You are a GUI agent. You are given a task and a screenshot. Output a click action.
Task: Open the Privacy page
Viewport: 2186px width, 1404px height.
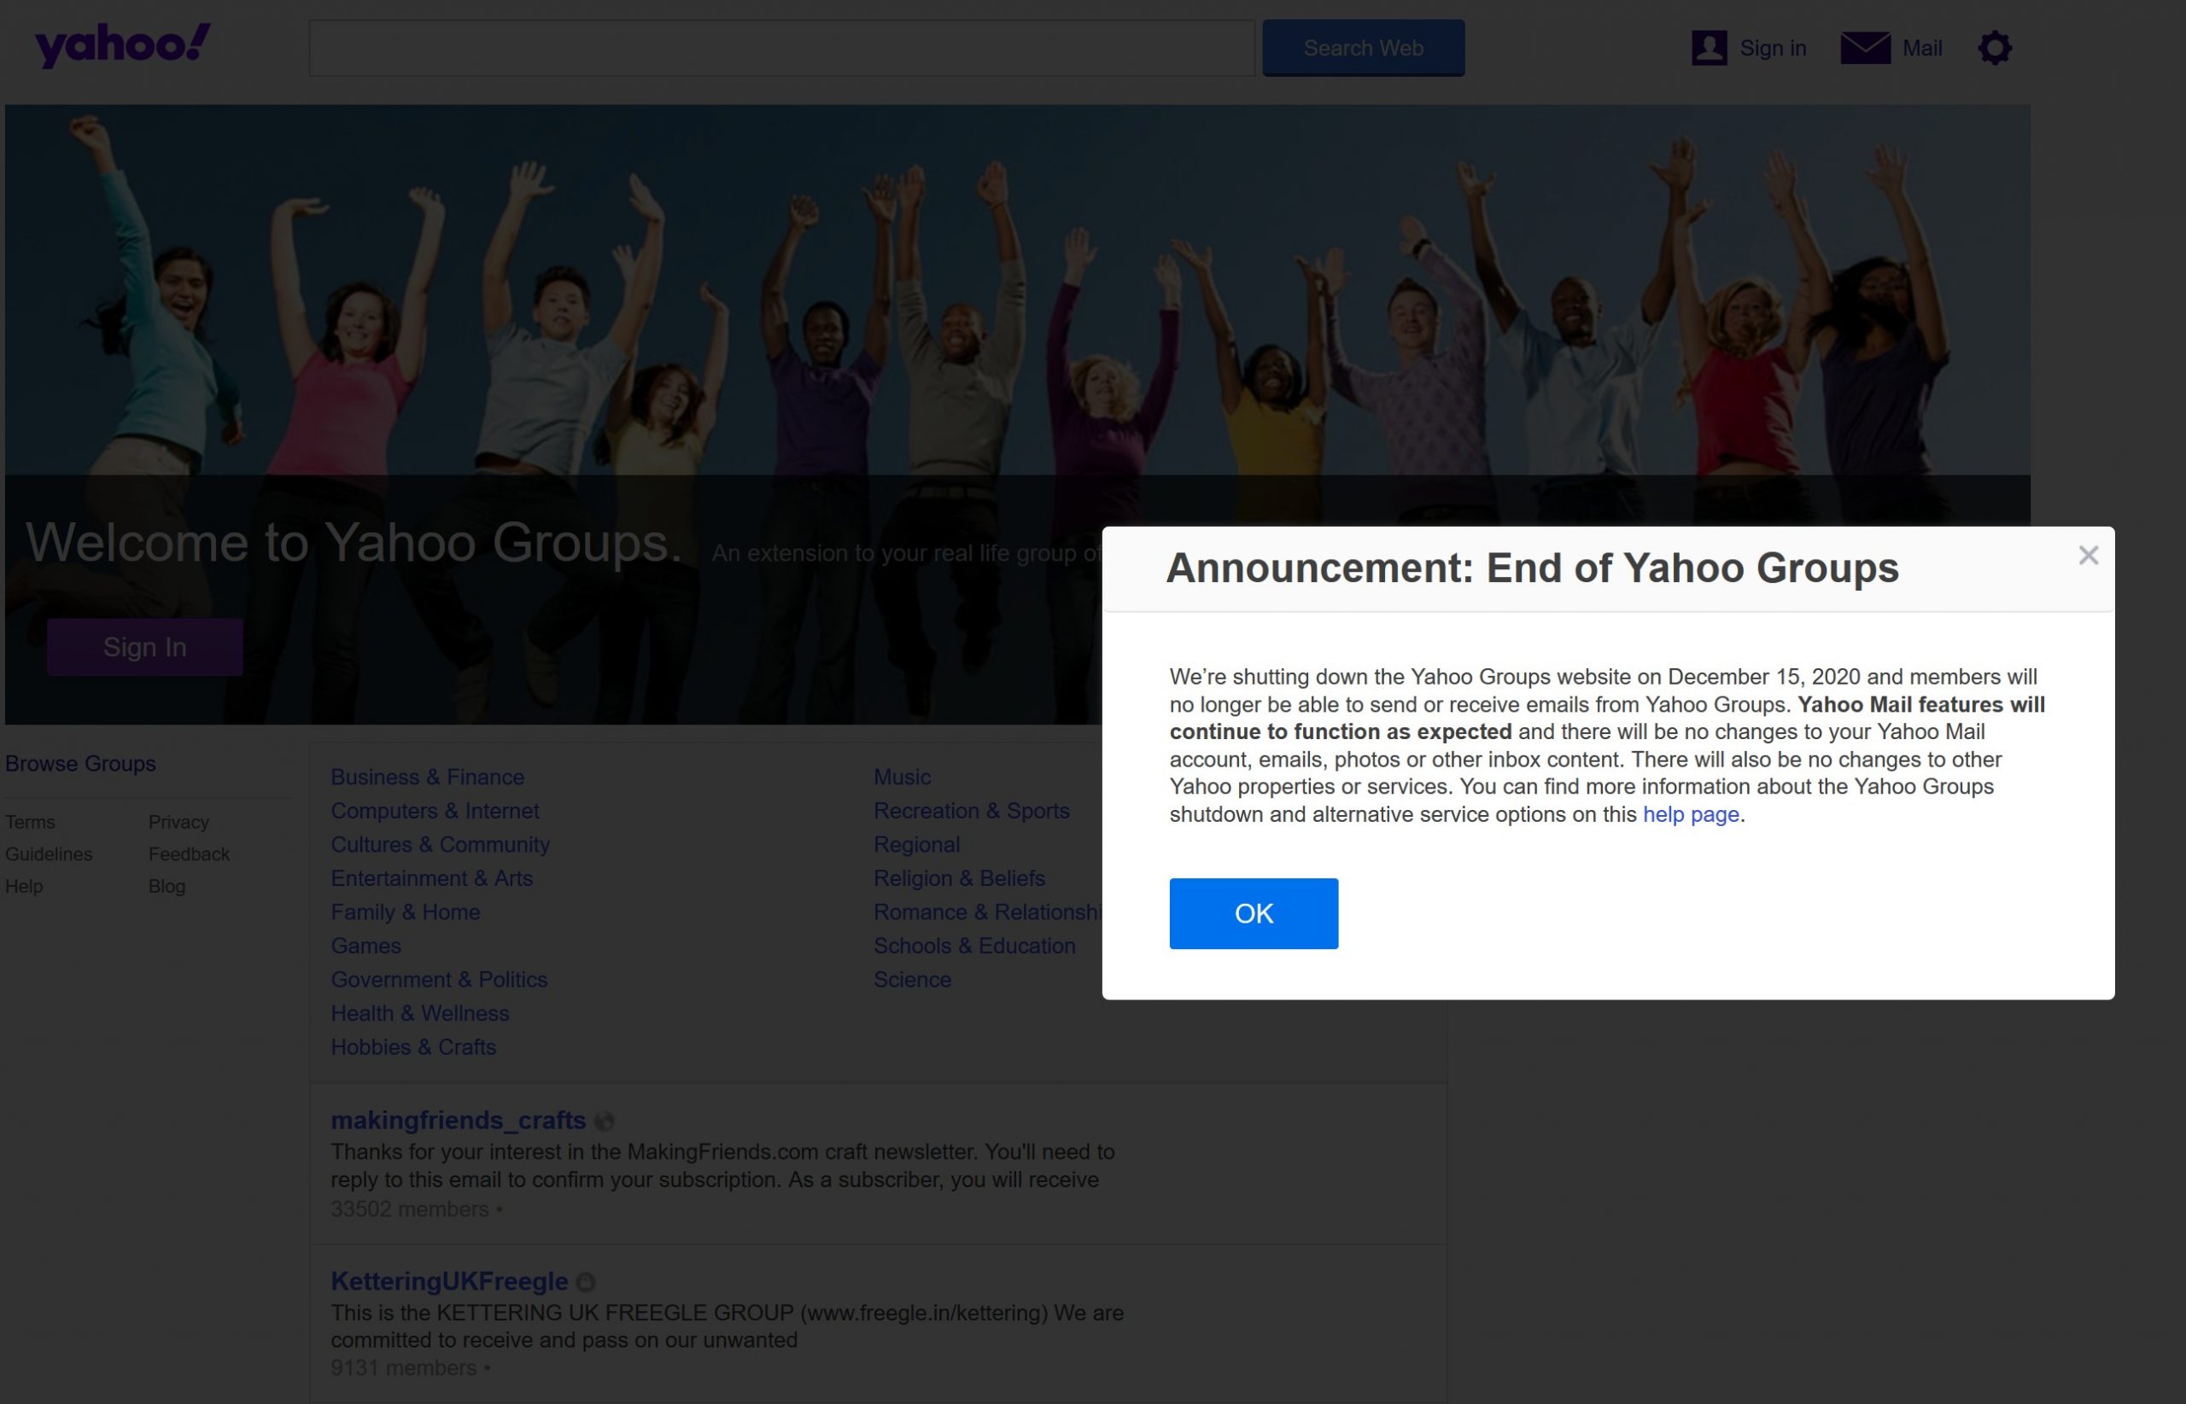178,821
